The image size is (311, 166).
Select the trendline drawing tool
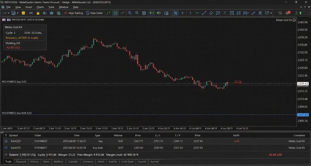204,13
